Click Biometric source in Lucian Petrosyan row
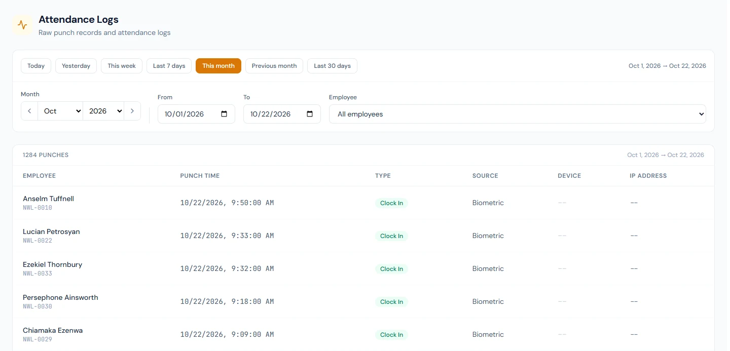Image resolution: width=730 pixels, height=351 pixels. [x=488, y=236]
